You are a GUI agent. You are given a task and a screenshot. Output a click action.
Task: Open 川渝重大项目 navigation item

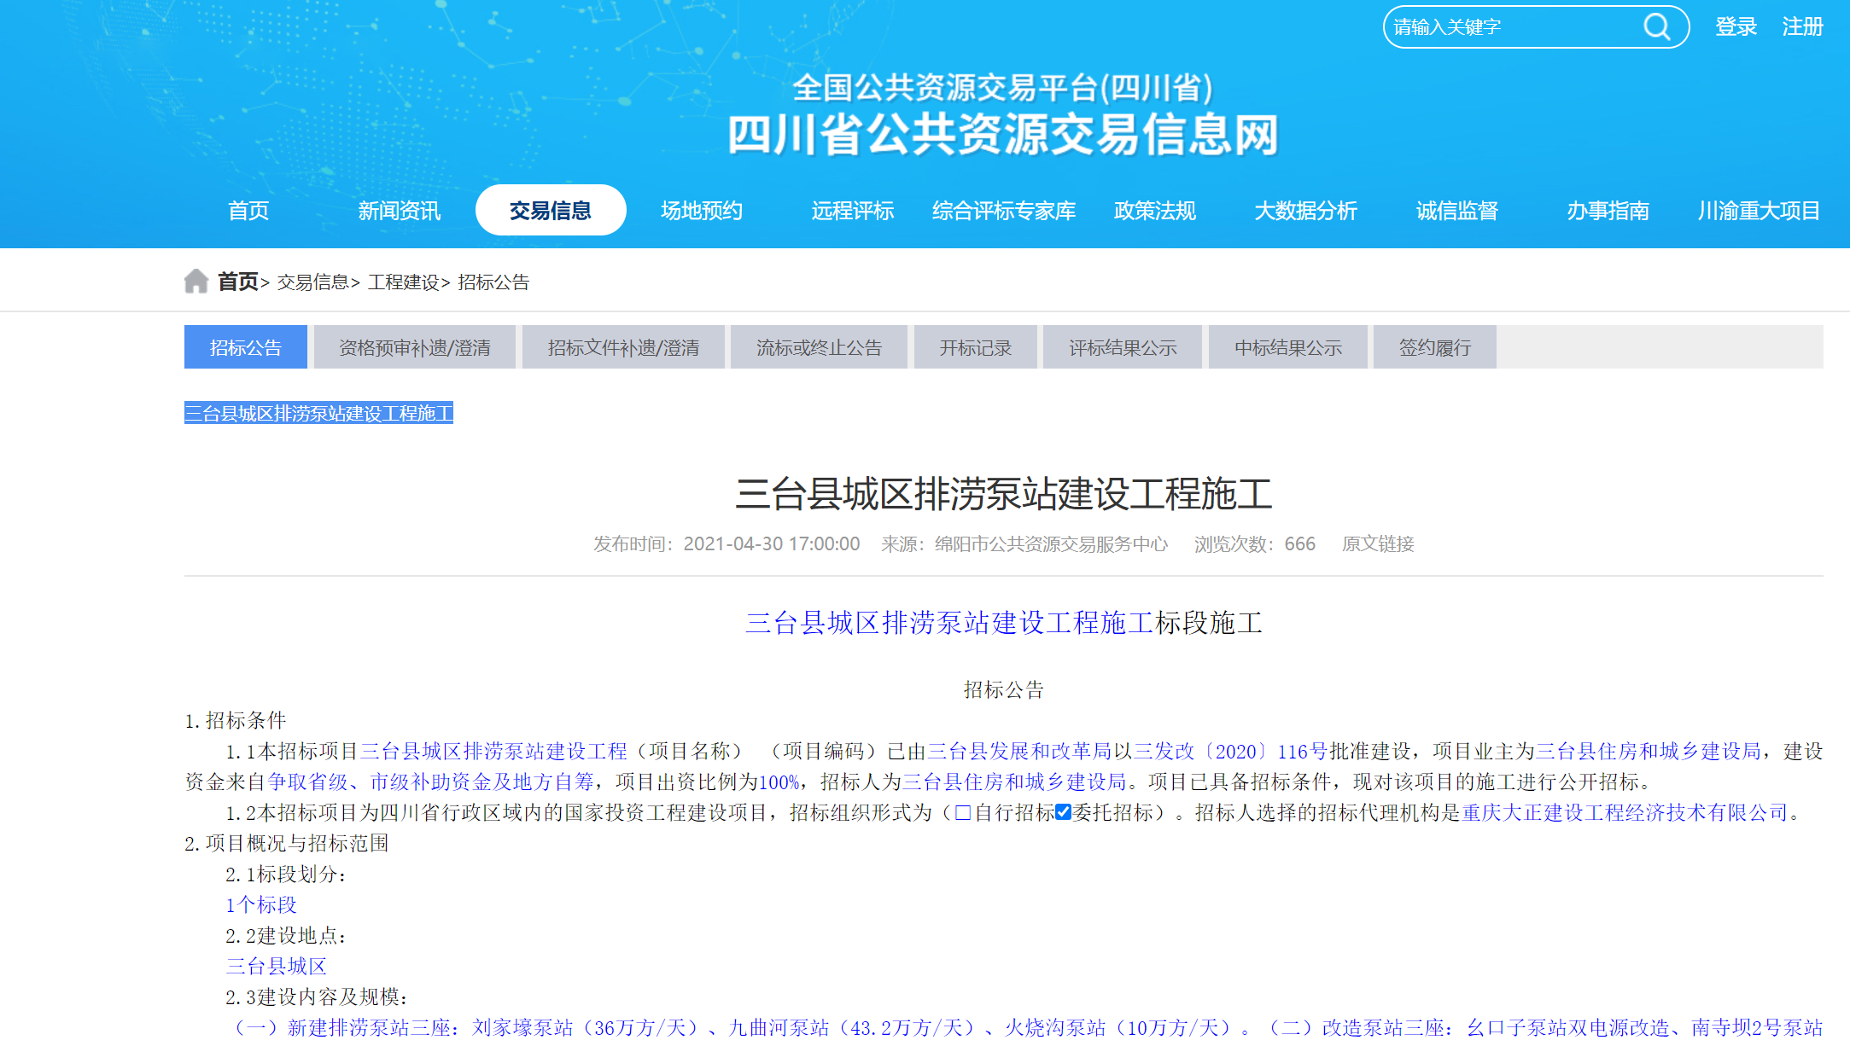1759,210
